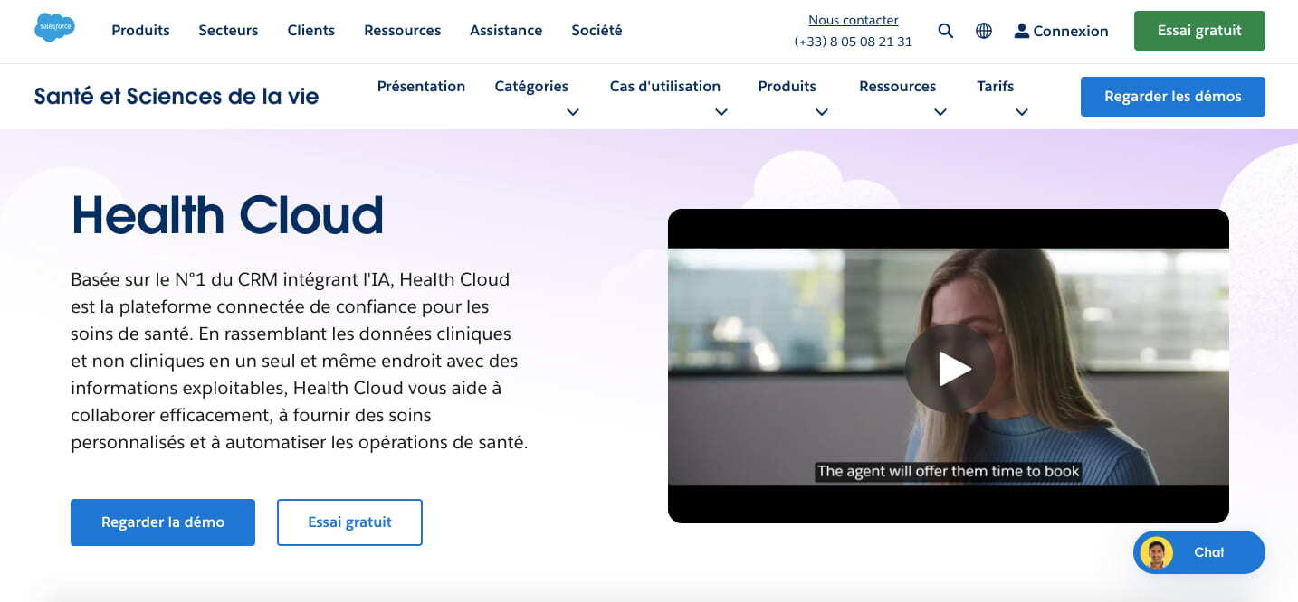Expand the Catégories chevron
The width and height of the screenshot is (1298, 602).
click(572, 112)
